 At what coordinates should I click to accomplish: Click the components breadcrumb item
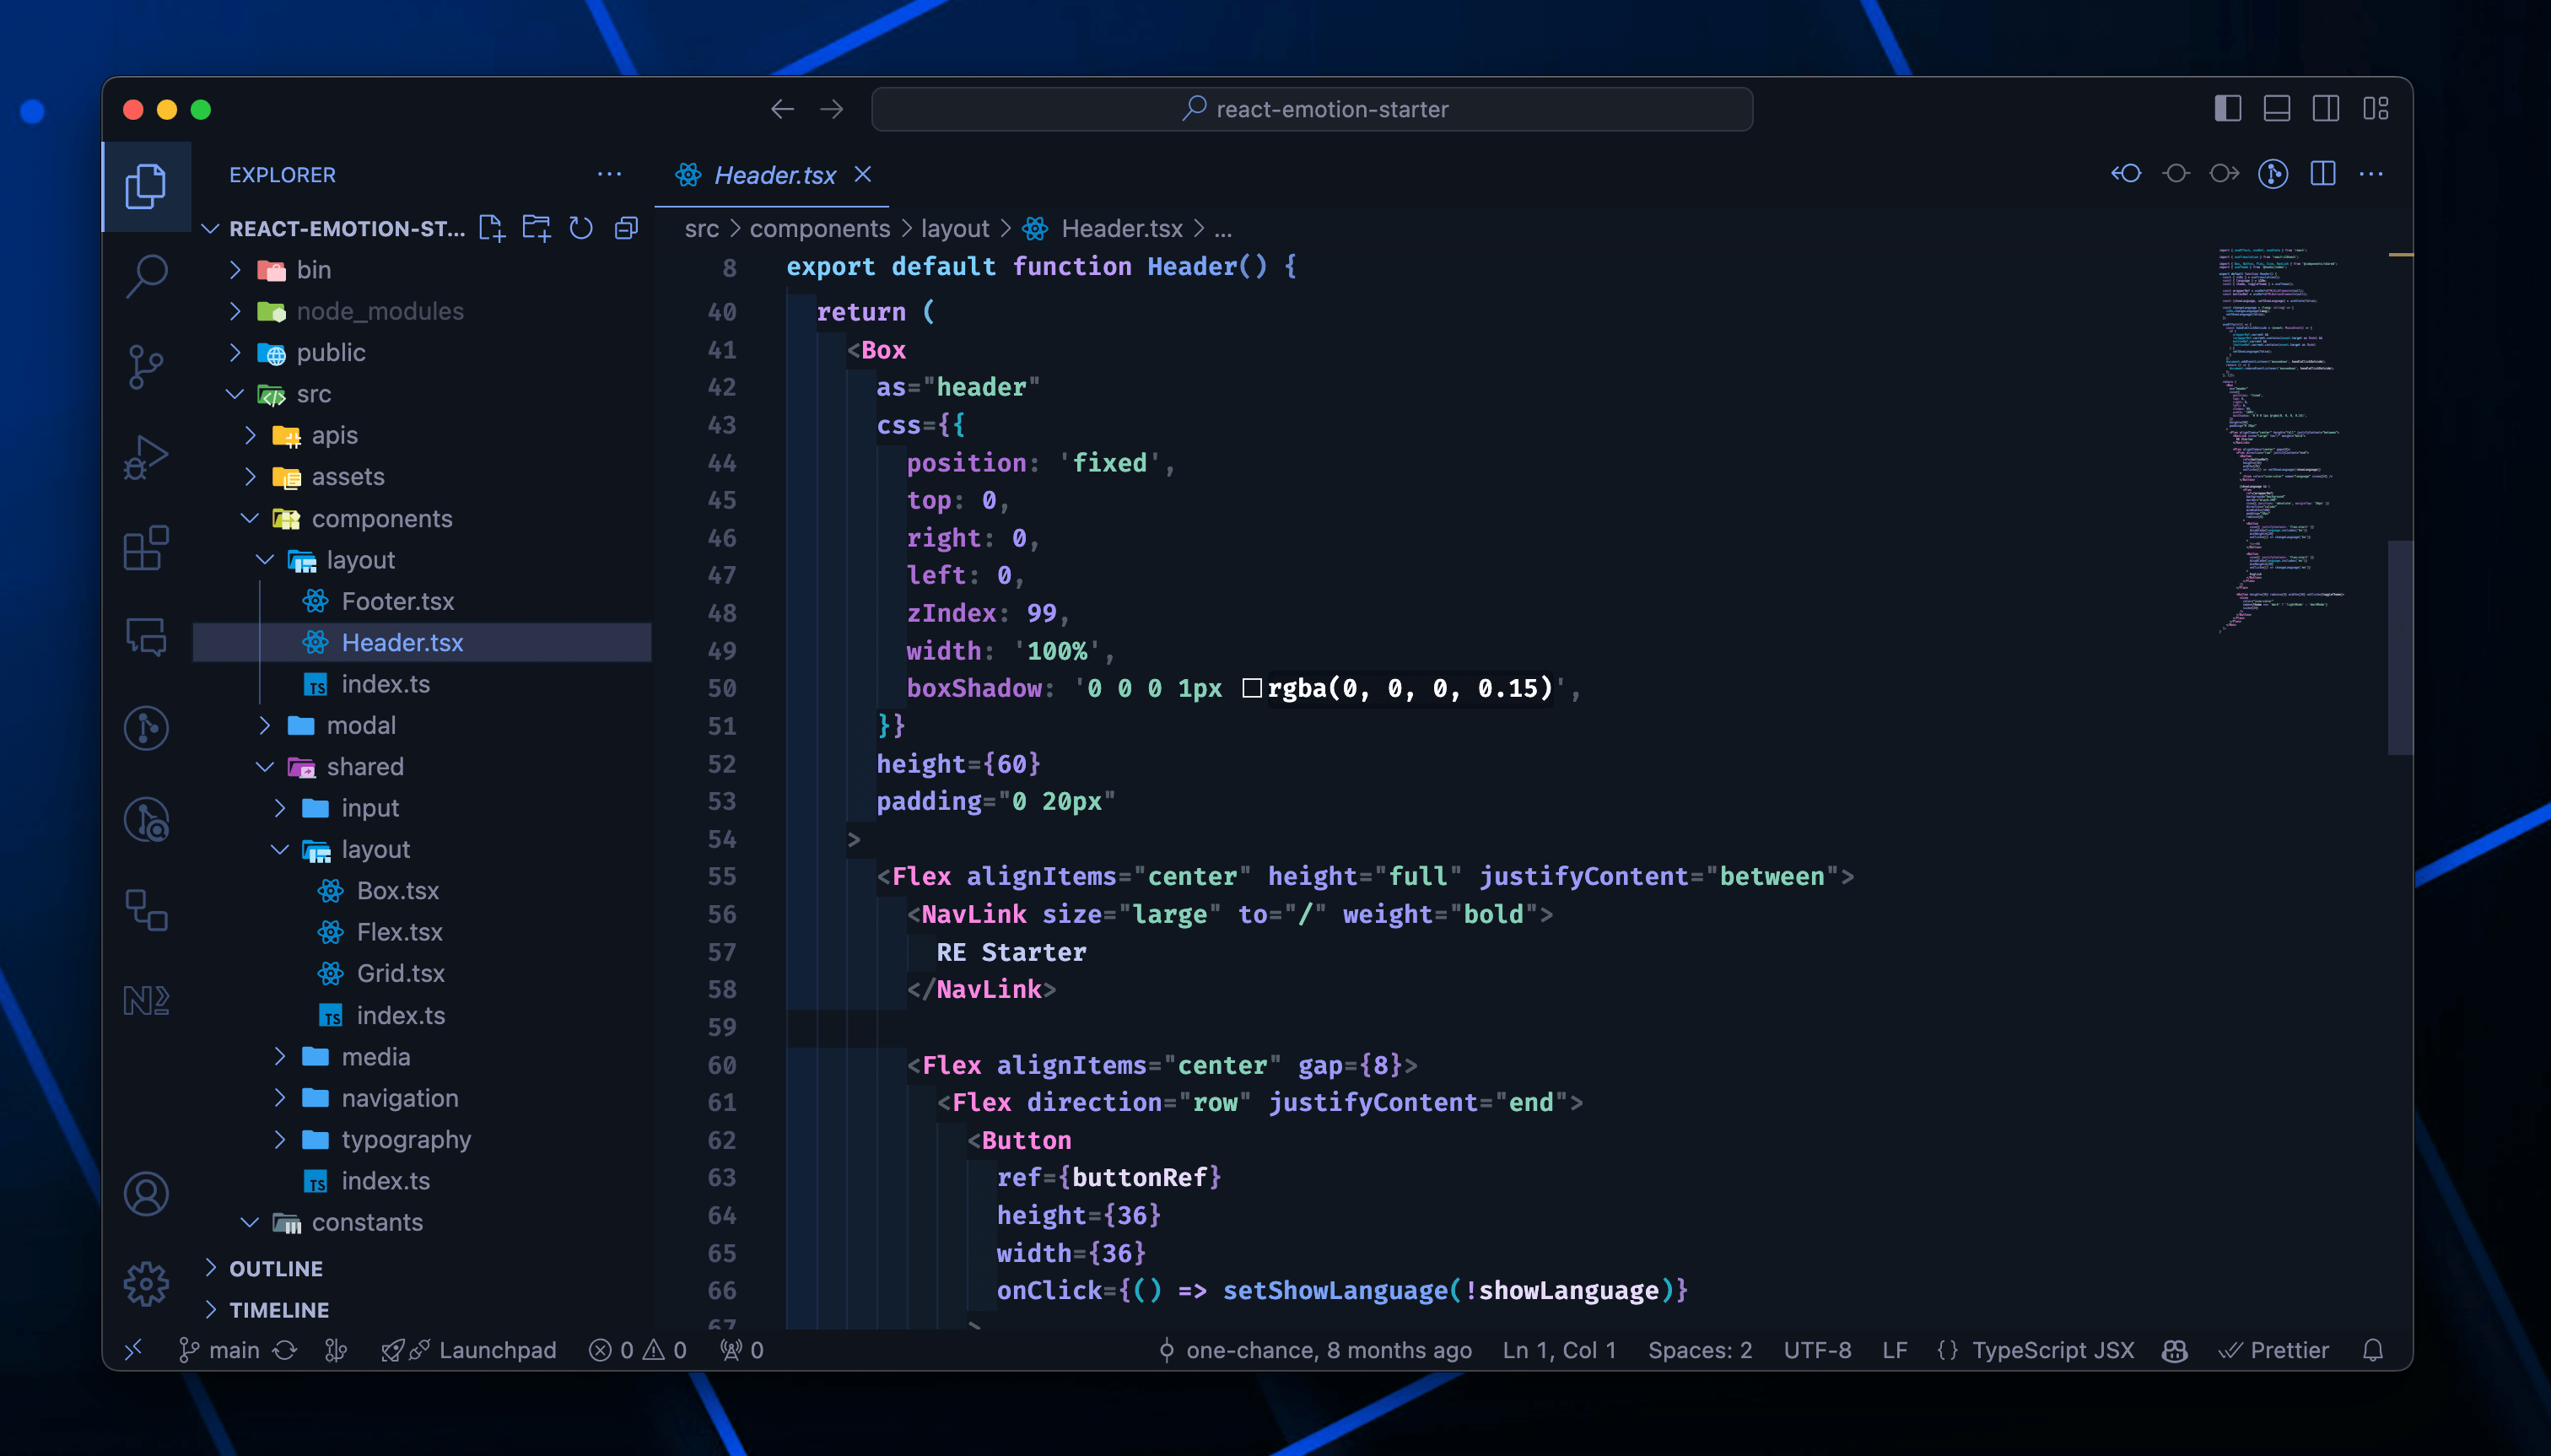(x=819, y=229)
